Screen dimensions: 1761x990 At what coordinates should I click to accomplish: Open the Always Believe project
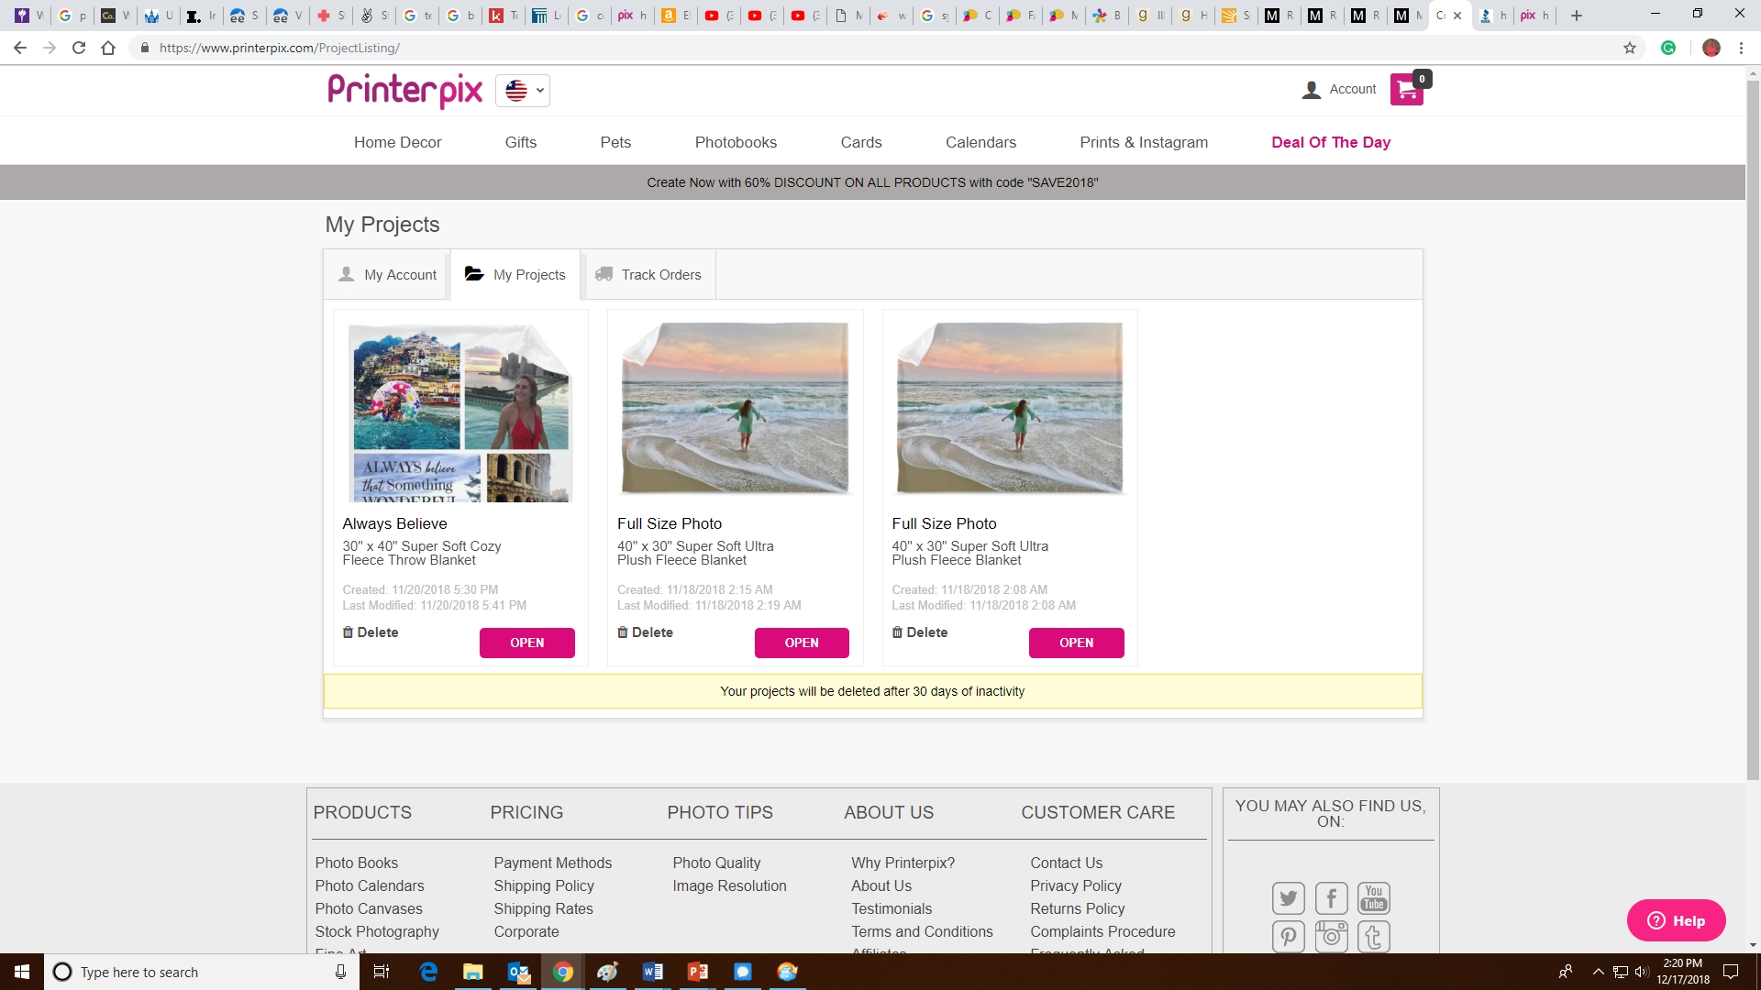click(x=526, y=642)
